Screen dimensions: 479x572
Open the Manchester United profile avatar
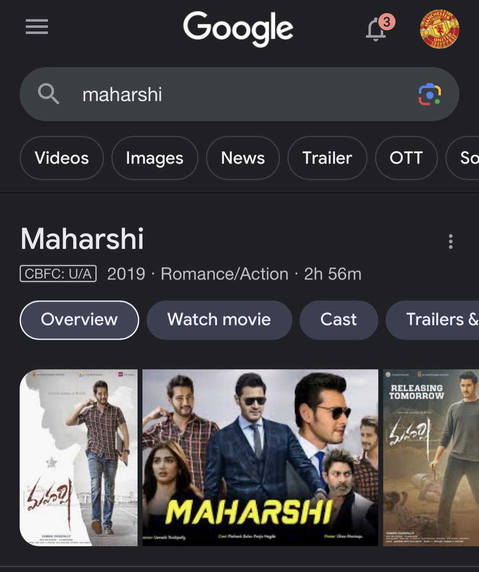pos(440,29)
